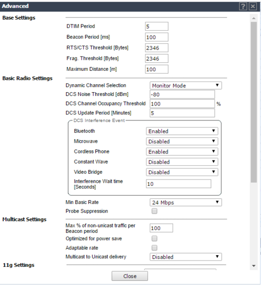Focus the DCS Noise Threshold field
Image resolution: width=261 pixels, height=285 pixels.
pyautogui.click(x=182, y=94)
